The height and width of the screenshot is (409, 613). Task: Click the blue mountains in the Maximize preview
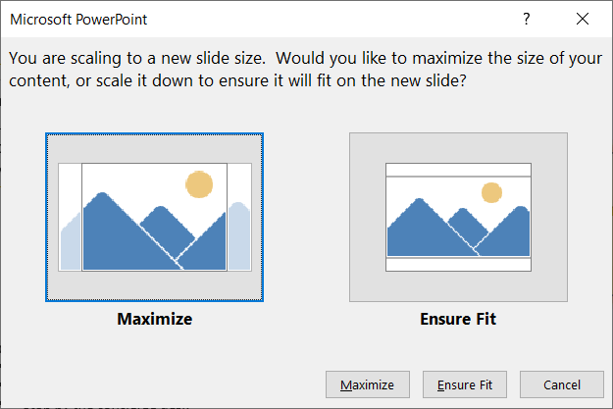click(x=118, y=235)
